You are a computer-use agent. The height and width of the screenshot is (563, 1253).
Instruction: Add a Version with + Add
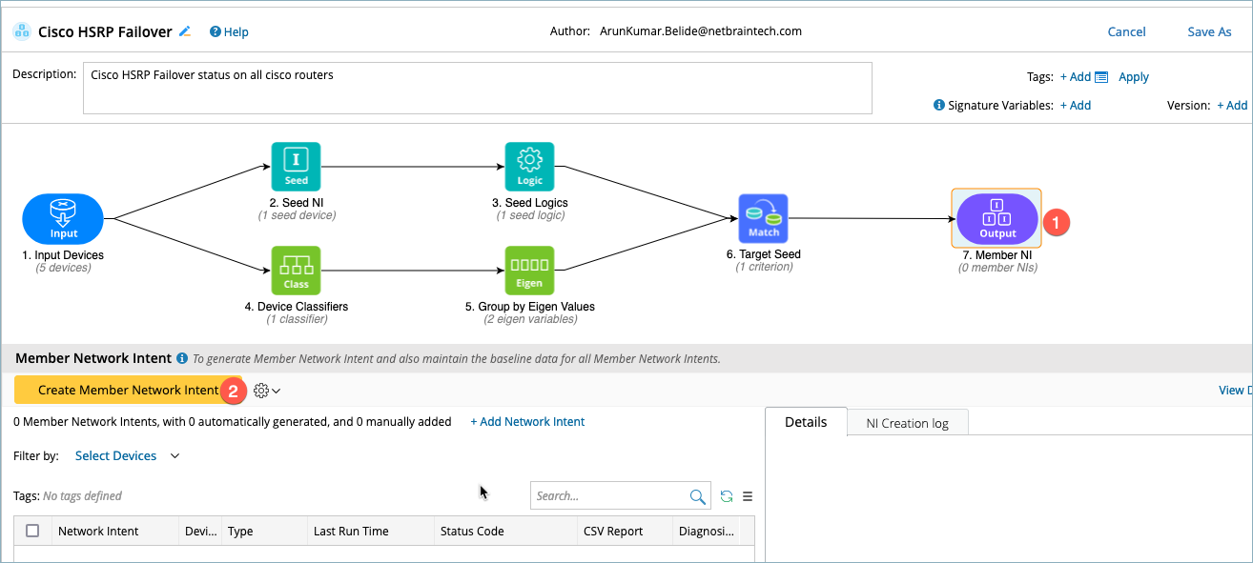click(x=1232, y=106)
